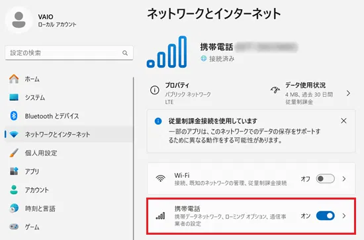The image size is (364, 240).
Task: Click the network Wi-Fi icon in sidebar
Action: click(14, 135)
